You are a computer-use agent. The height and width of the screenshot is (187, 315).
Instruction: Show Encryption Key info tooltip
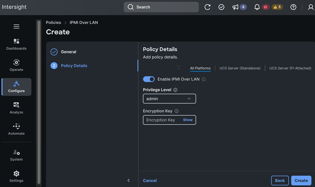click(176, 111)
